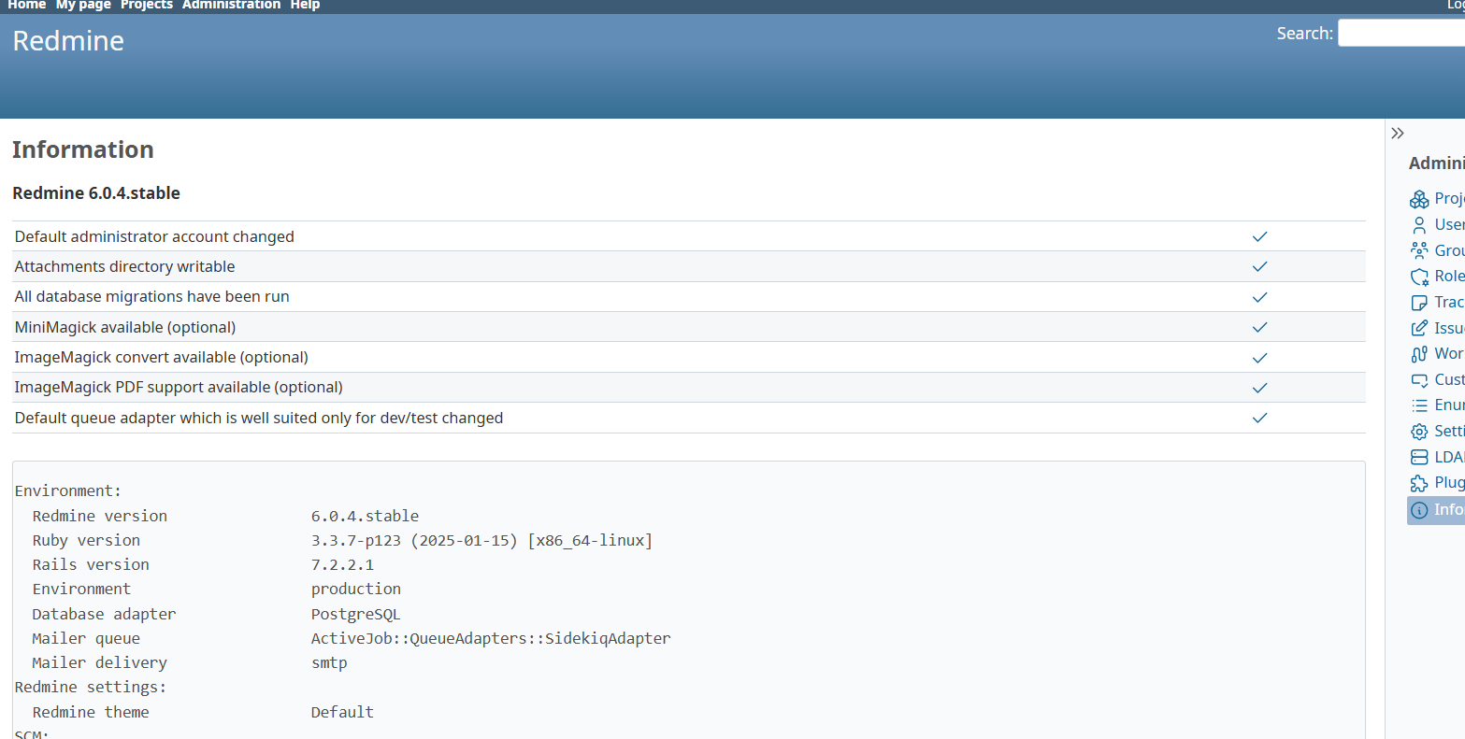Image resolution: width=1465 pixels, height=739 pixels.
Task: Click Database adapter value PostgreSQL
Action: pyautogui.click(x=355, y=614)
